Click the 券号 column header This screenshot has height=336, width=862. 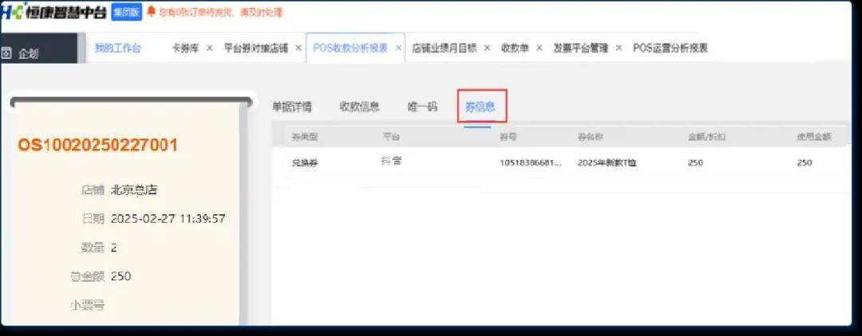click(x=508, y=137)
